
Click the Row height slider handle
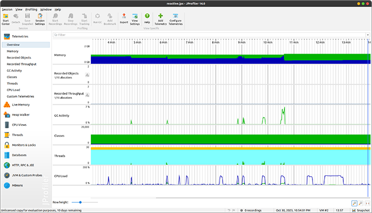[x=80, y=202]
